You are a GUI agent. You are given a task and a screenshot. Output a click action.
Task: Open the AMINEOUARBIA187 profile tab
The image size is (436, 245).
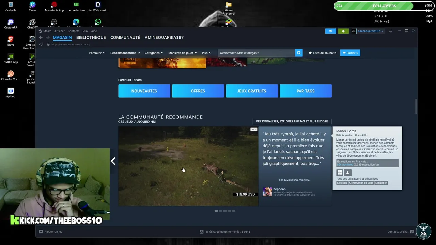point(164,37)
